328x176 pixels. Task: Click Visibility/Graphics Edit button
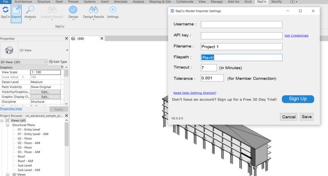point(45,92)
